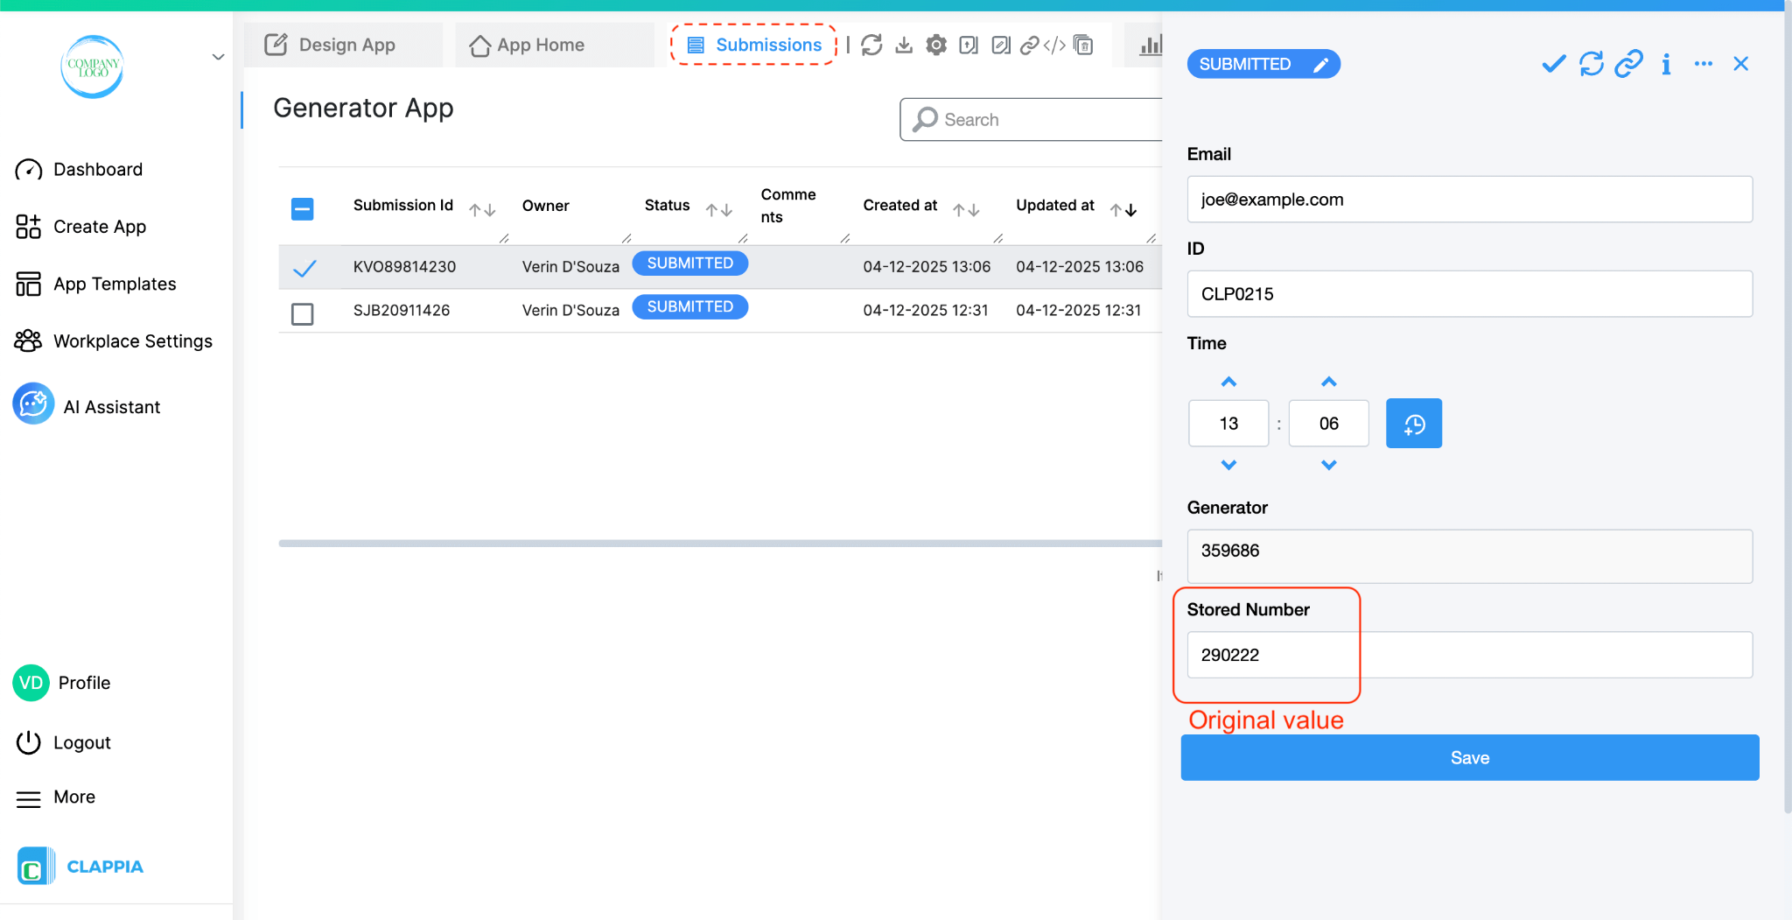Click the blue Save button

coord(1469,757)
